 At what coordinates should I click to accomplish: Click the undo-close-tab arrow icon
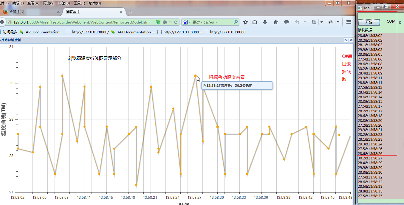click(297, 22)
